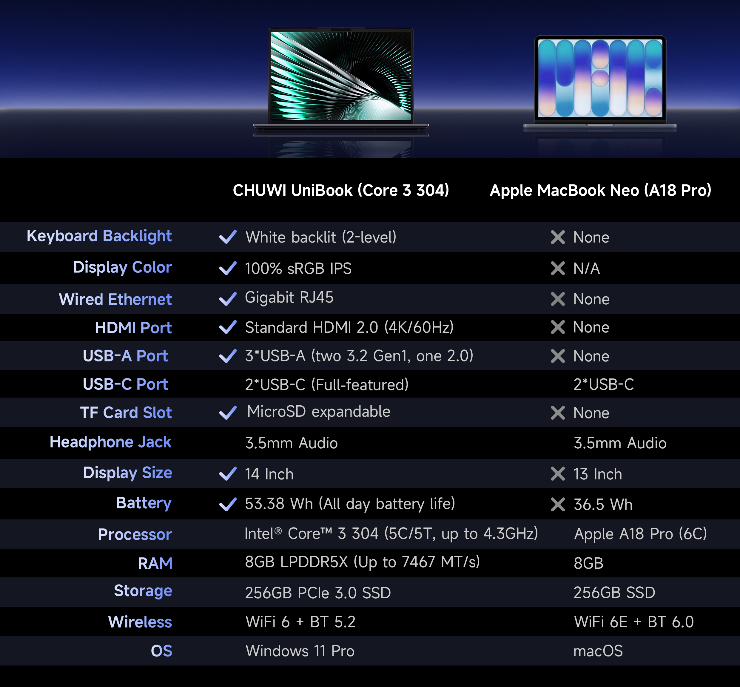Select the Display Color row label
740x687 pixels.
(x=123, y=268)
